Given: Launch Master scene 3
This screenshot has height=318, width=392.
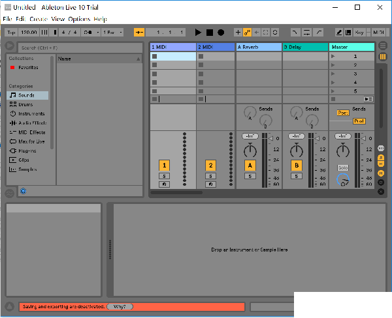Looking at the screenshot, I should (x=333, y=74).
